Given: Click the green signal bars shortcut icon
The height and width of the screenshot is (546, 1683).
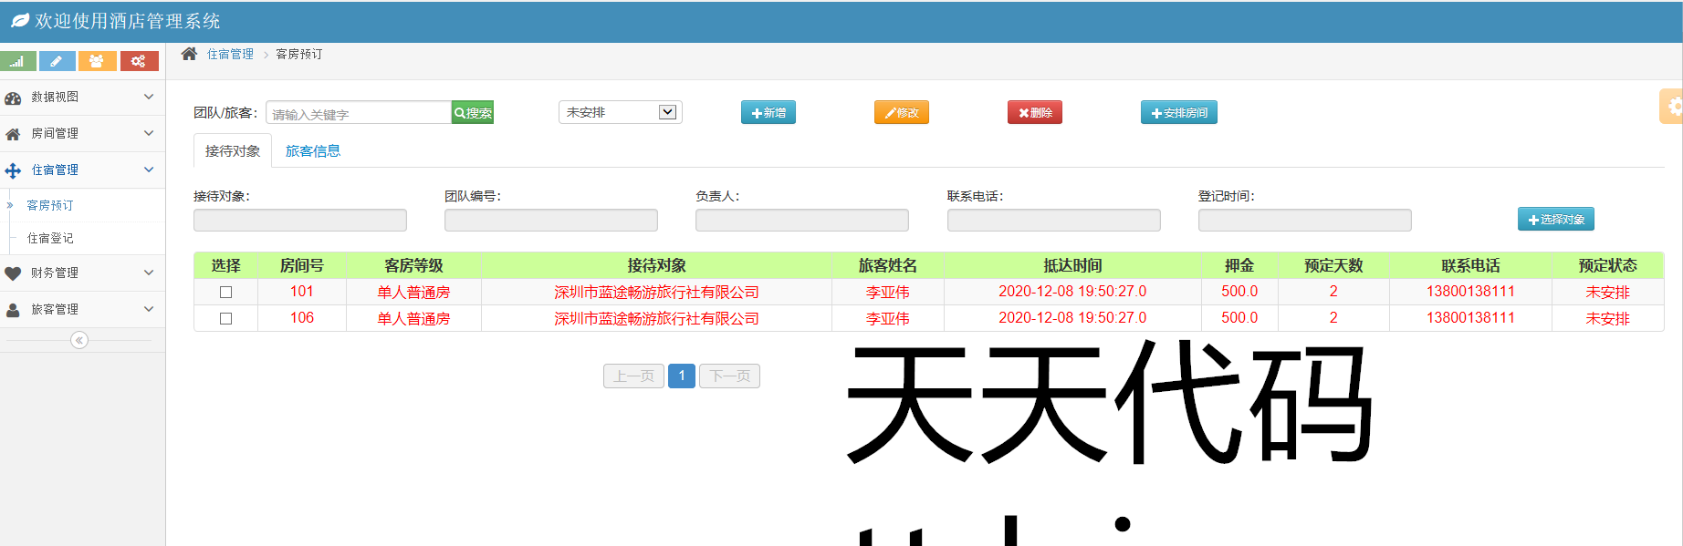Looking at the screenshot, I should point(17,61).
